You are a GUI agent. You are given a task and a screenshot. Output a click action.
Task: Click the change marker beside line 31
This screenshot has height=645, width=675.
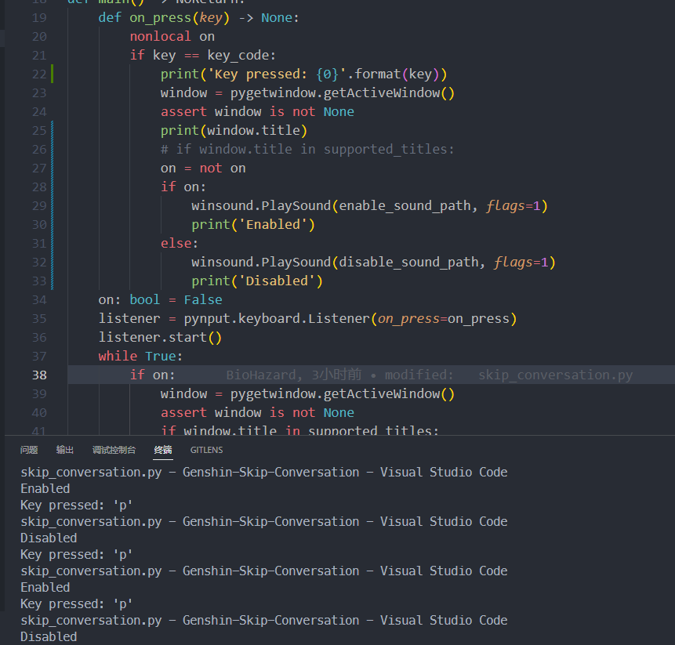point(50,243)
